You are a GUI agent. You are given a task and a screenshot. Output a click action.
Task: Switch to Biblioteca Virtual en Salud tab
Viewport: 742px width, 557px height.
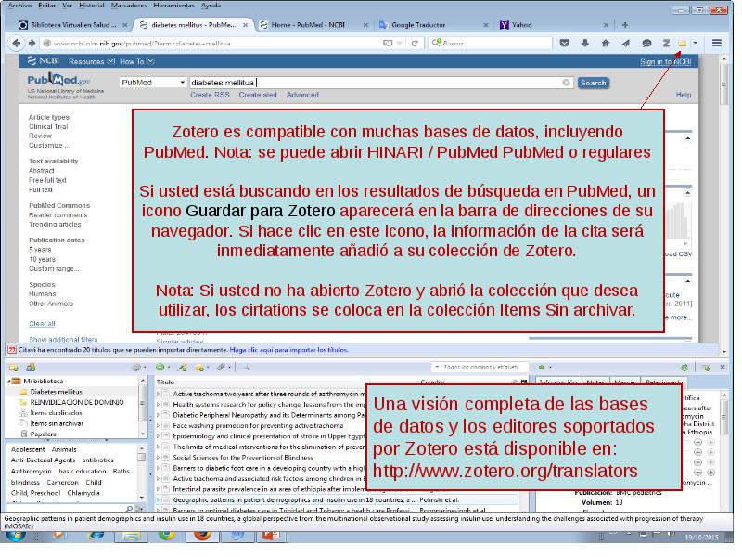[x=73, y=25]
